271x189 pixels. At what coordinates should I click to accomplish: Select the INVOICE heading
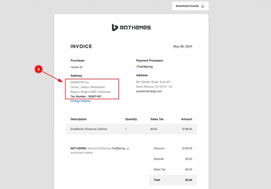81,46
